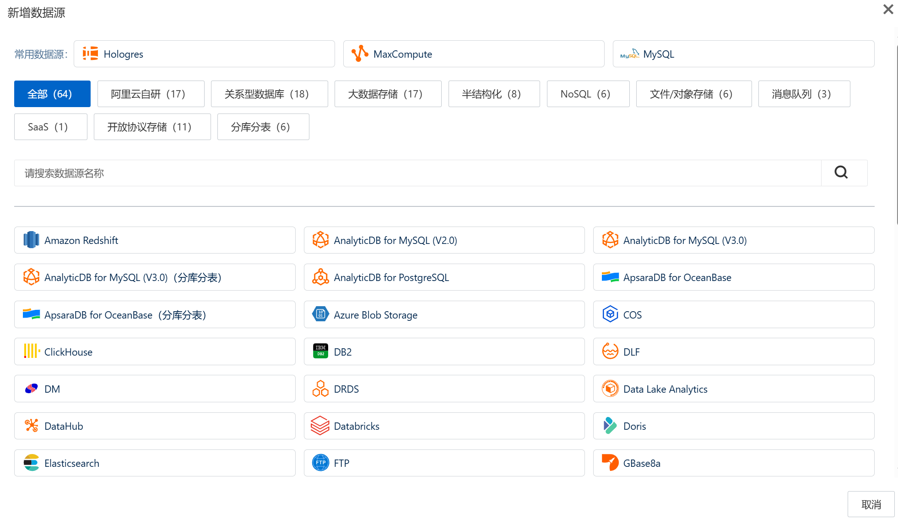Select the Hologres icon in common data sources
Screen dimensions: 898x519
(x=90, y=54)
